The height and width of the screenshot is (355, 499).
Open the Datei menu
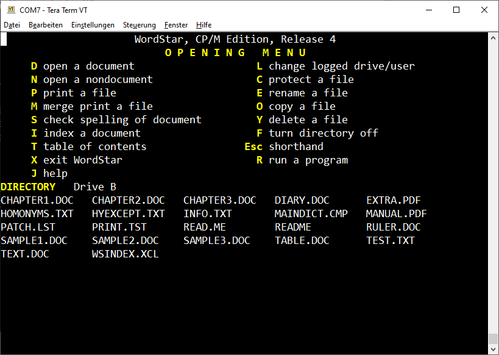click(x=12, y=25)
